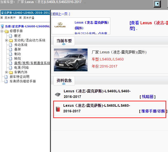
Task: Click the computer icon beside 当前:雷克萨斯-LS600
Action: pos(2,26)
